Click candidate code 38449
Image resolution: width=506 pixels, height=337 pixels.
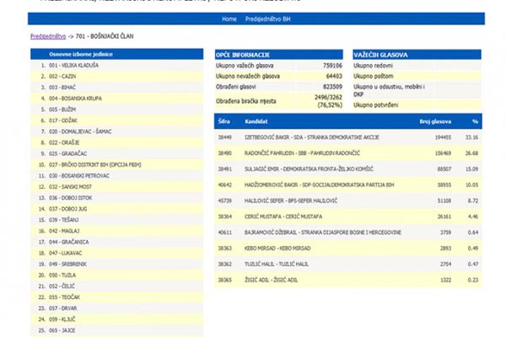224,137
